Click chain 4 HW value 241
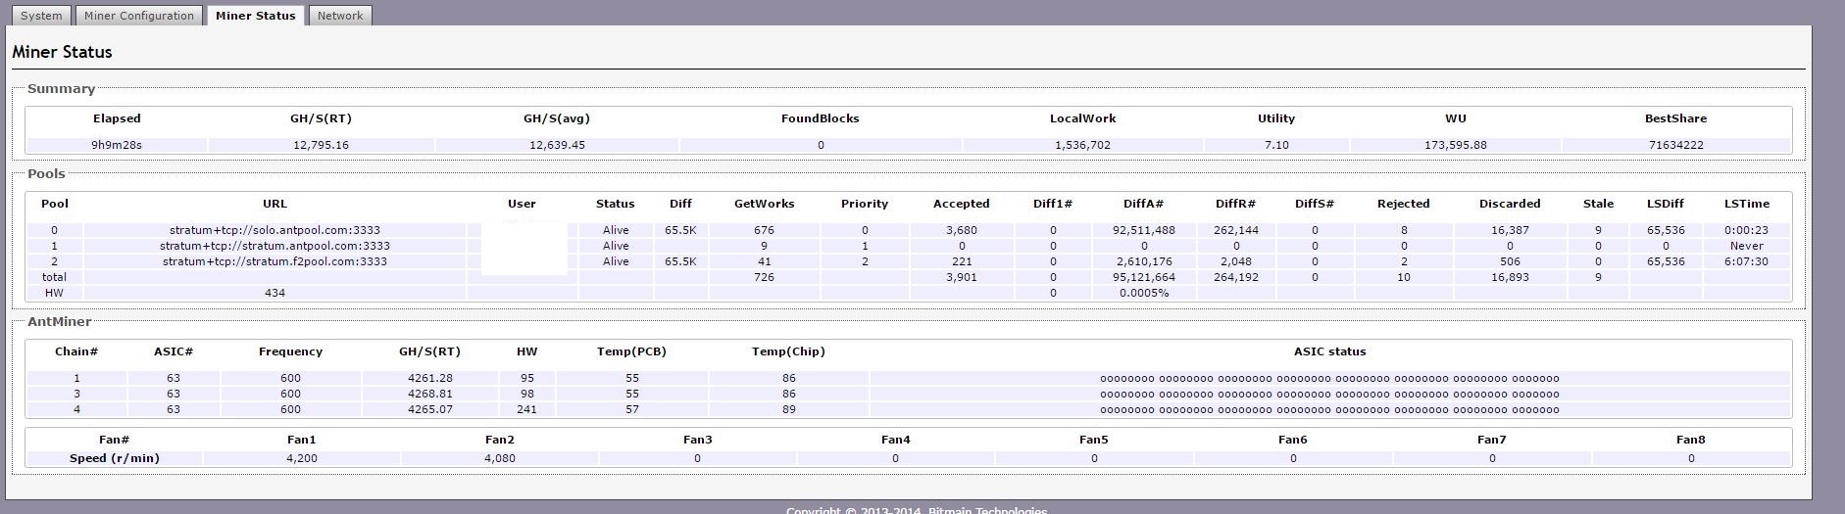1845x514 pixels. [x=526, y=409]
